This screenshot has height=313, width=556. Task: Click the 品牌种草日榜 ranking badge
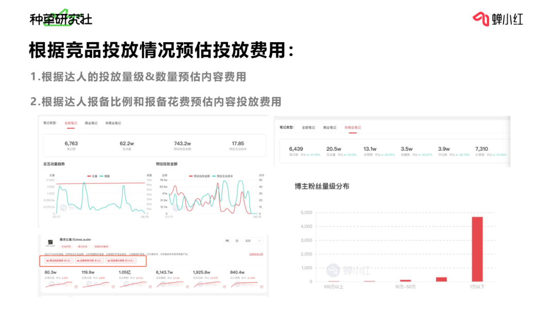(x=90, y=260)
